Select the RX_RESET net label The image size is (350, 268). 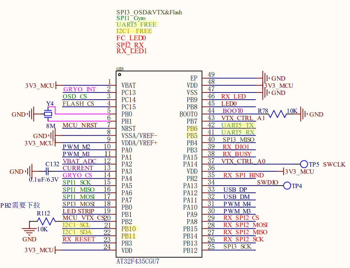pos(79,239)
